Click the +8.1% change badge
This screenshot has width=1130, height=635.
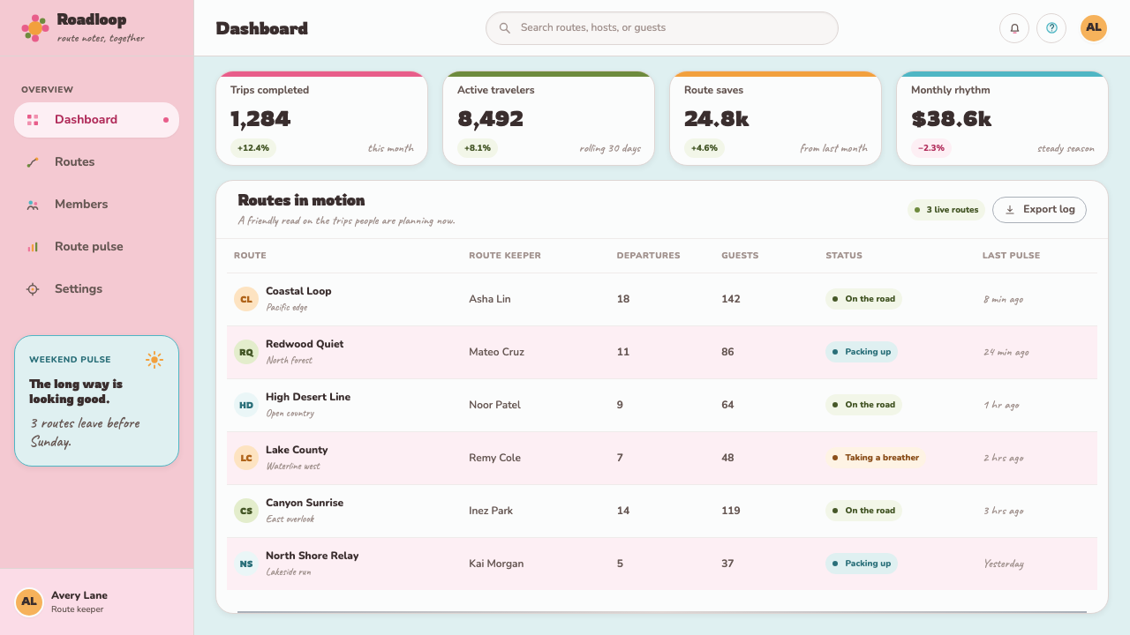(478, 148)
